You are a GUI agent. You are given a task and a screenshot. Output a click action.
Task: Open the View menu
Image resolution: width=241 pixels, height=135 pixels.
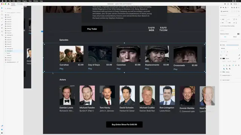30,1
